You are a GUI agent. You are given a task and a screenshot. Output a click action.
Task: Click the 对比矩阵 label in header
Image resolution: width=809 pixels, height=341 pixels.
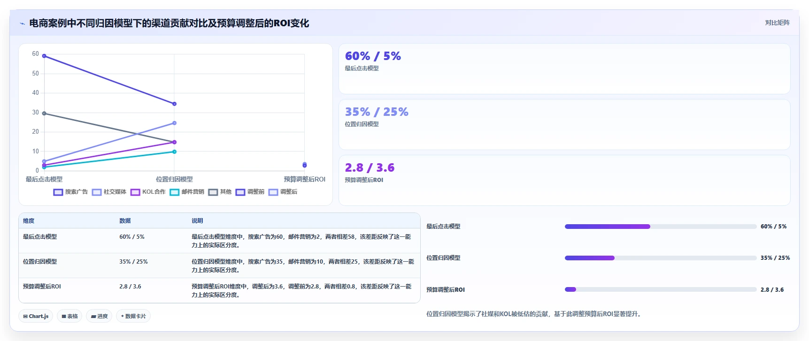point(777,23)
